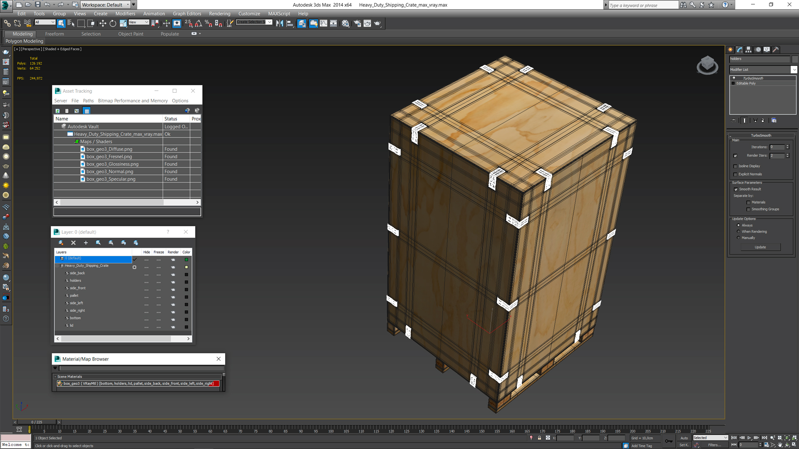Go to the animation start frame
The height and width of the screenshot is (449, 799).
click(734, 438)
